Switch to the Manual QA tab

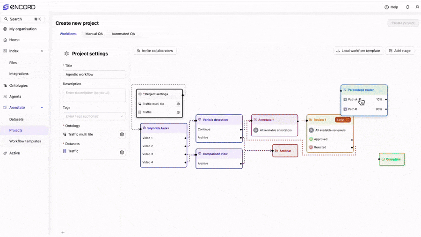94,34
